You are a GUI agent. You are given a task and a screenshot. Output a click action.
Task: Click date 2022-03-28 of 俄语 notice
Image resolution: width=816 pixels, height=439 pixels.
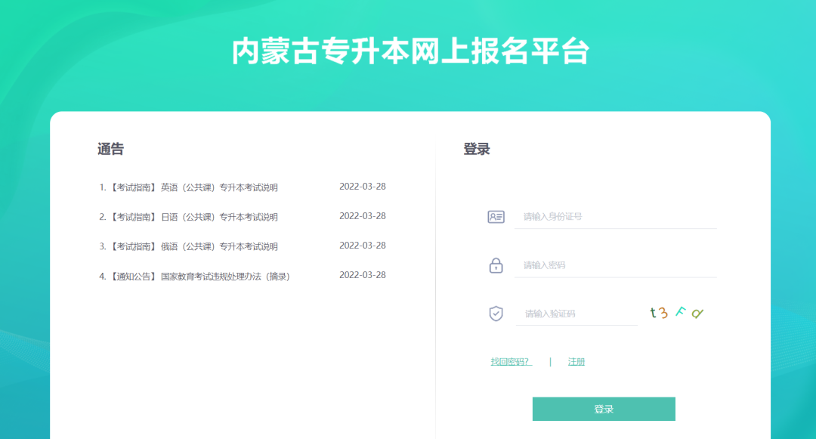(362, 246)
